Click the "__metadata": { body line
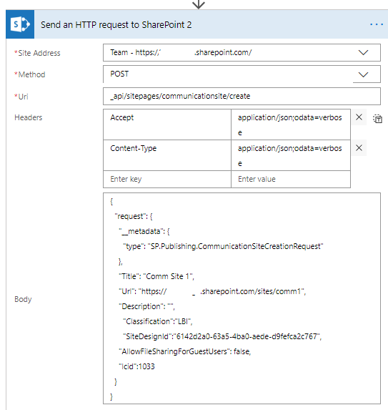The width and height of the screenshot is (388, 410). (x=144, y=231)
